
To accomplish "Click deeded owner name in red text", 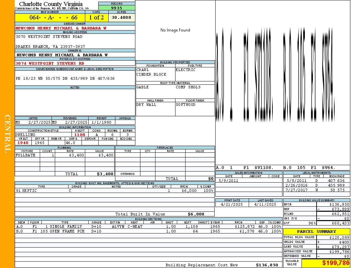I will point(61,28).
